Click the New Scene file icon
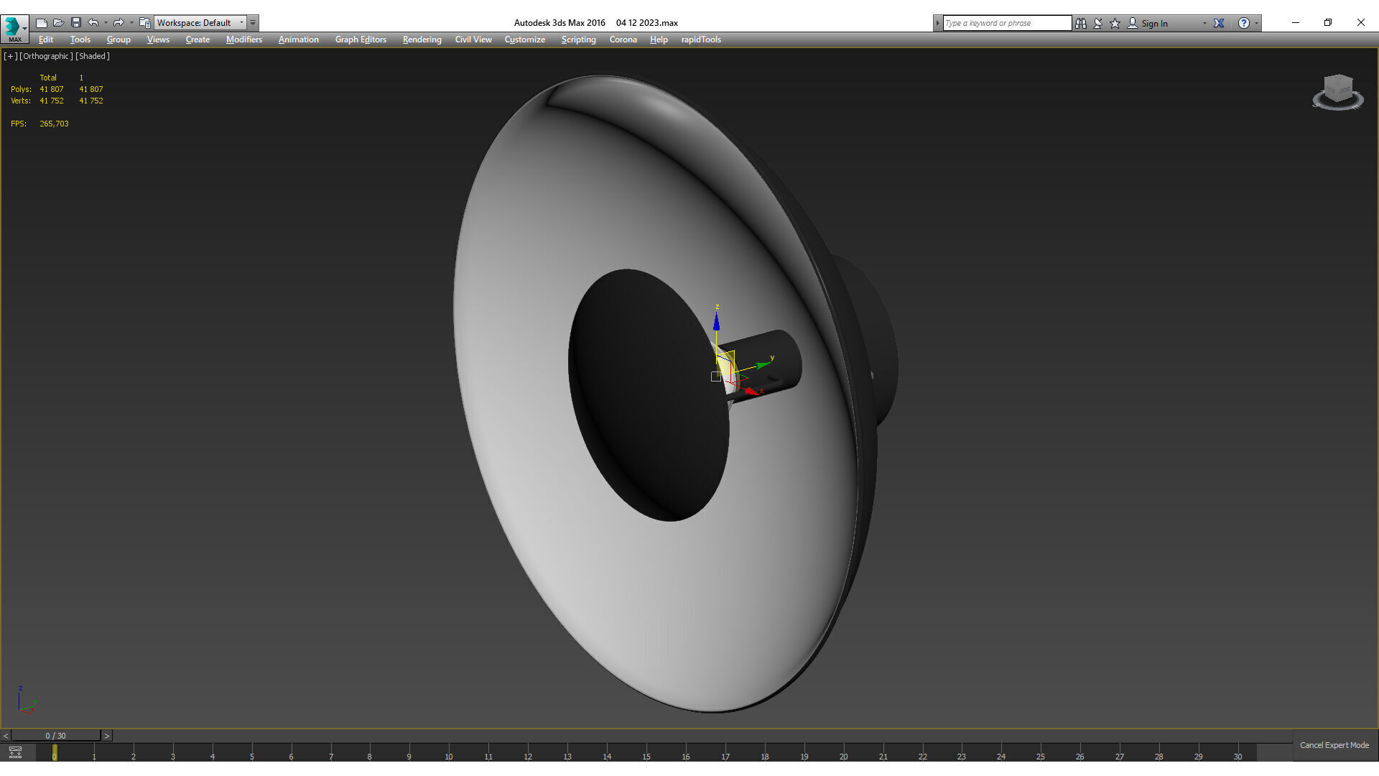 click(42, 23)
